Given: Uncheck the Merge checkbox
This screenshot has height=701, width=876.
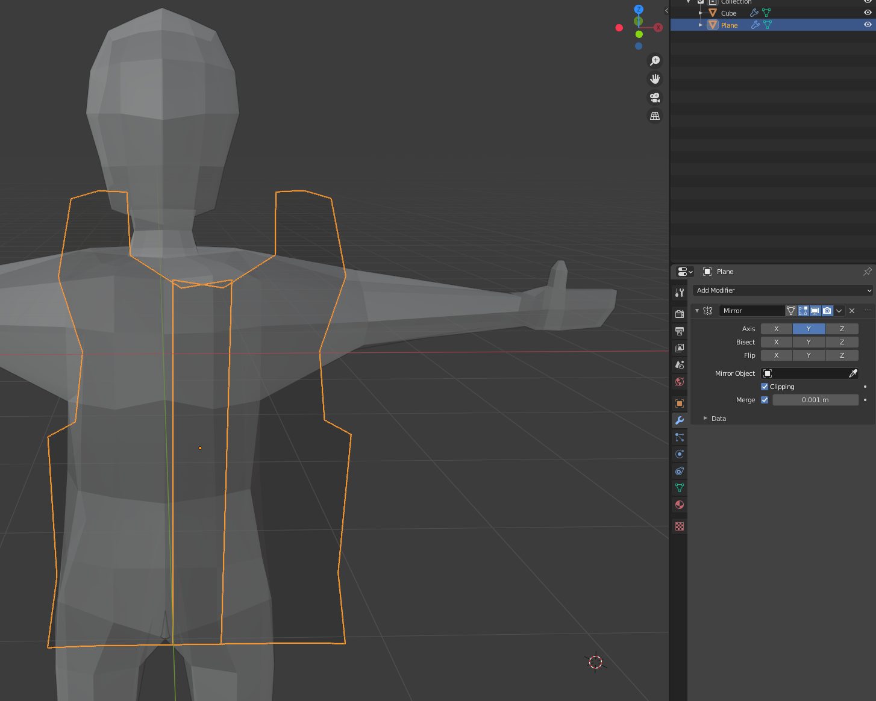Looking at the screenshot, I should coord(765,400).
